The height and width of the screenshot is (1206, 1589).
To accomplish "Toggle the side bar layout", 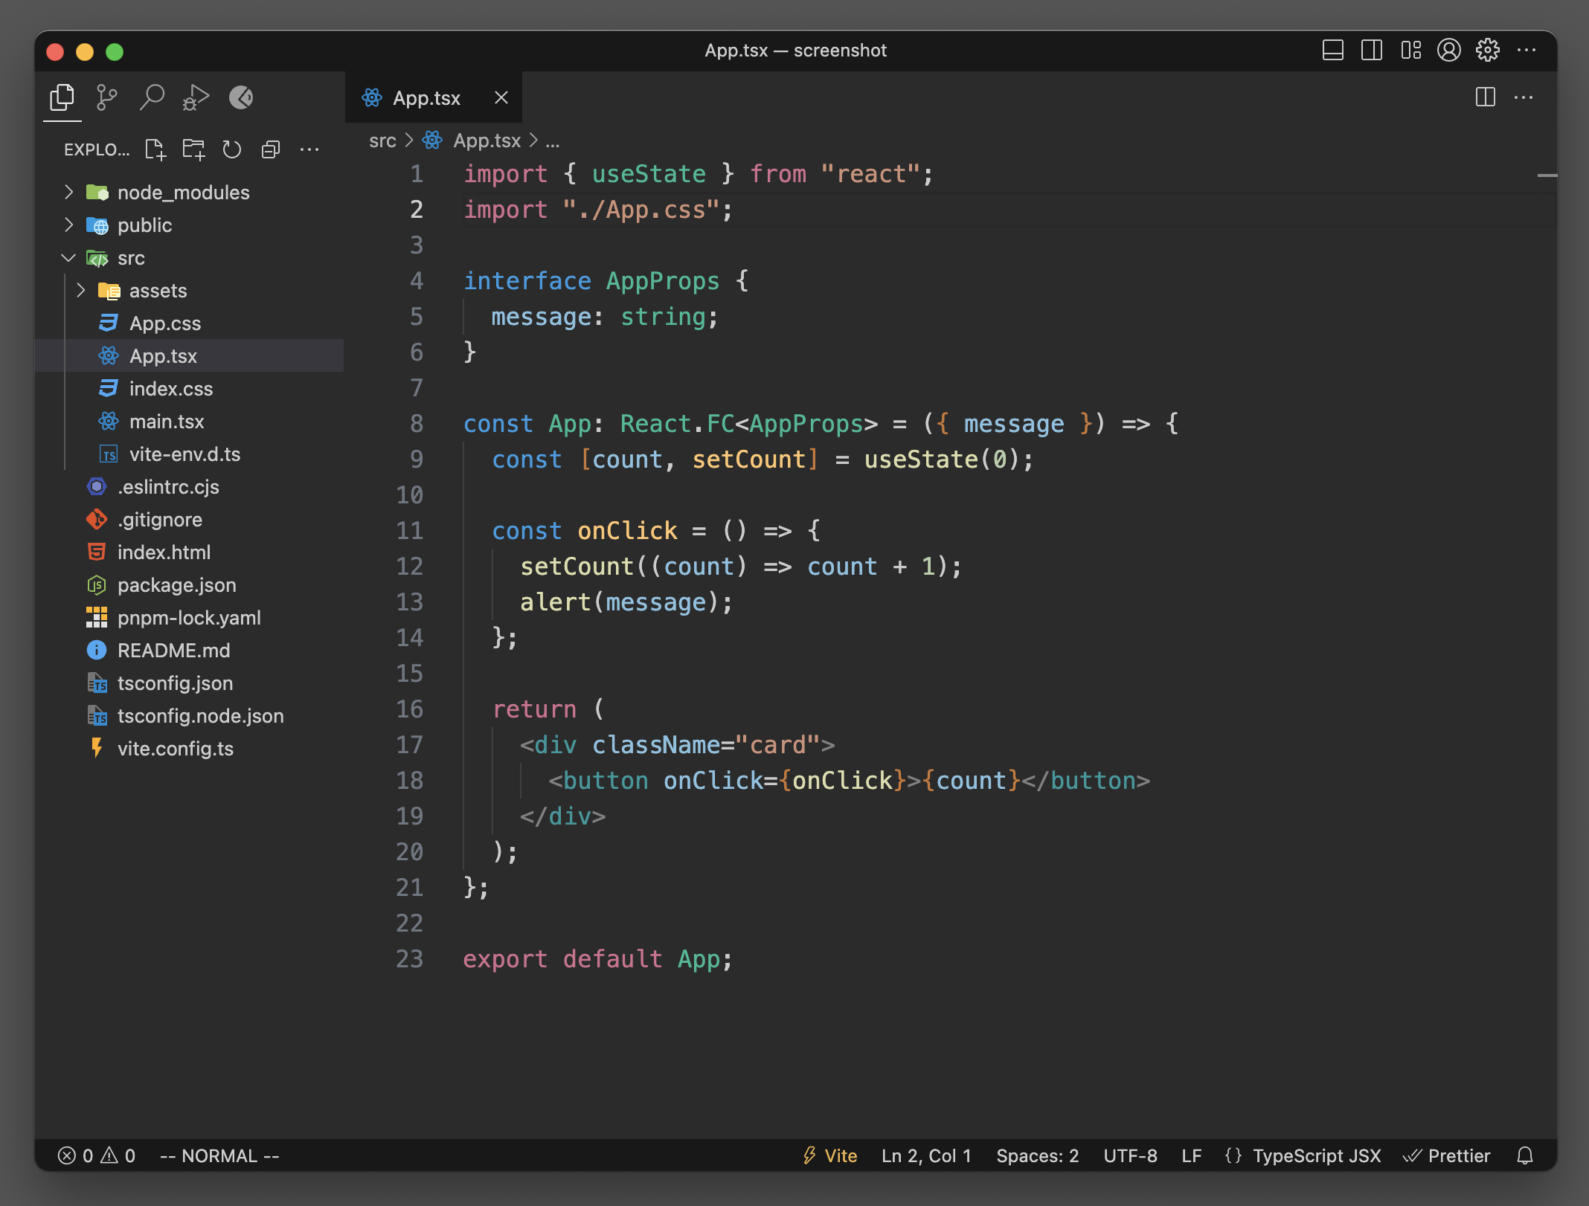I will [1372, 51].
